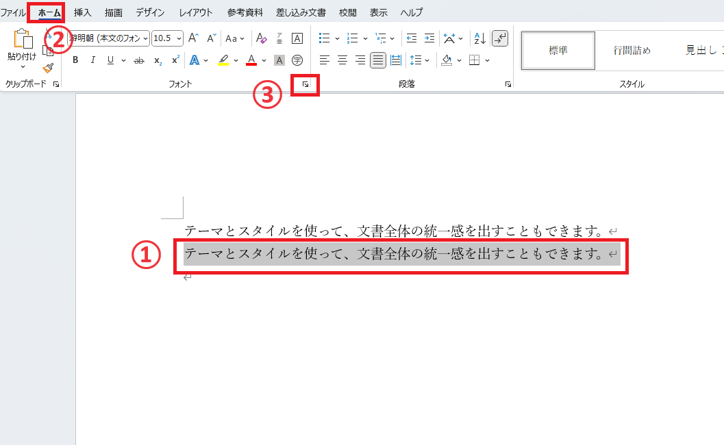Align text left
This screenshot has height=445, width=724.
325,60
